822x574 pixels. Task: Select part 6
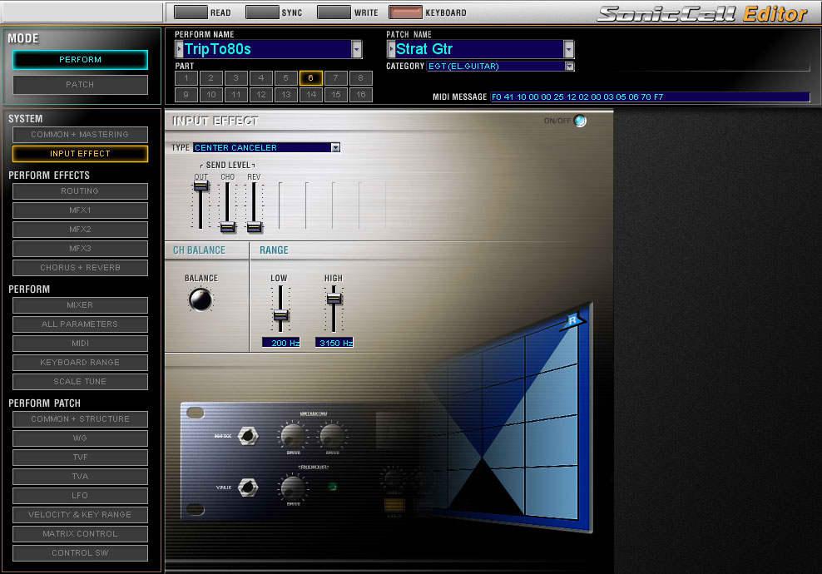pyautogui.click(x=311, y=78)
